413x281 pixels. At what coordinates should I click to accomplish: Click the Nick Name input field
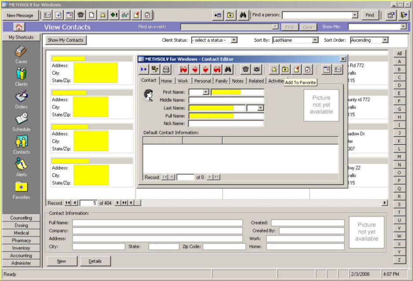point(226,123)
